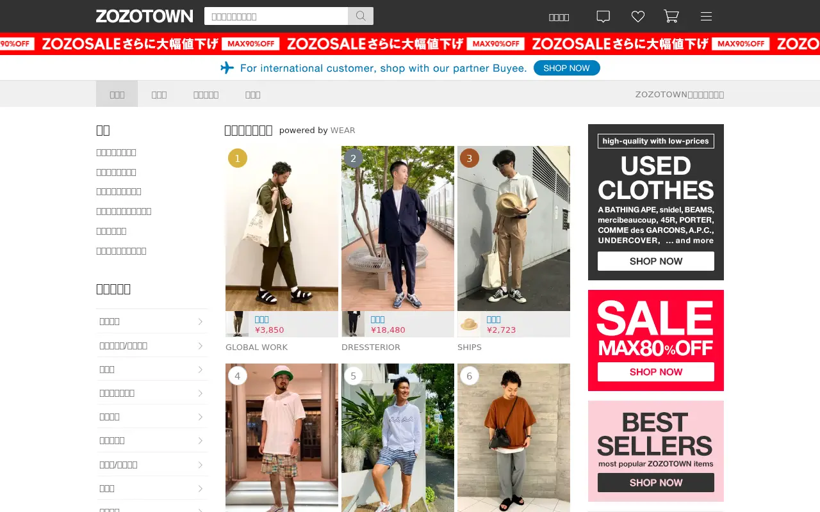Click the ¥2,723 price
This screenshot has width=820, height=512.
click(x=501, y=330)
